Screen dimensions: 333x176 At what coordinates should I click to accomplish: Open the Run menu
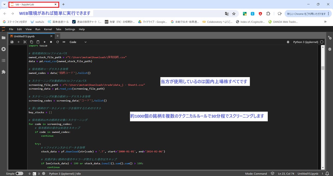tap(38, 29)
